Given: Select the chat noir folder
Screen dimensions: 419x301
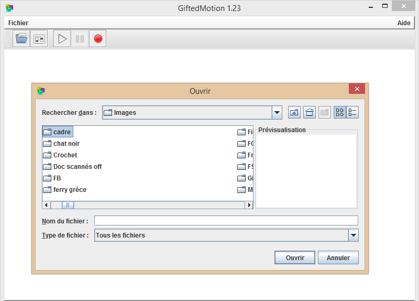Looking at the screenshot, I should 66,144.
